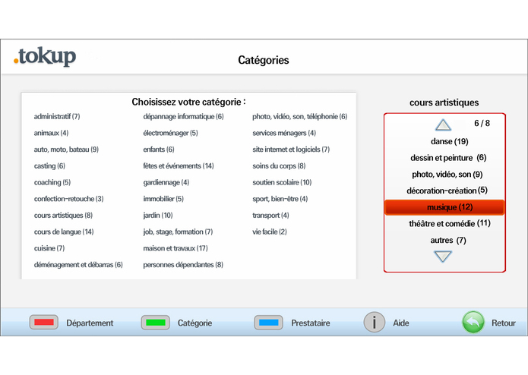Pick gardiennage (4) category
The height and width of the screenshot is (375, 528).
[x=166, y=182]
